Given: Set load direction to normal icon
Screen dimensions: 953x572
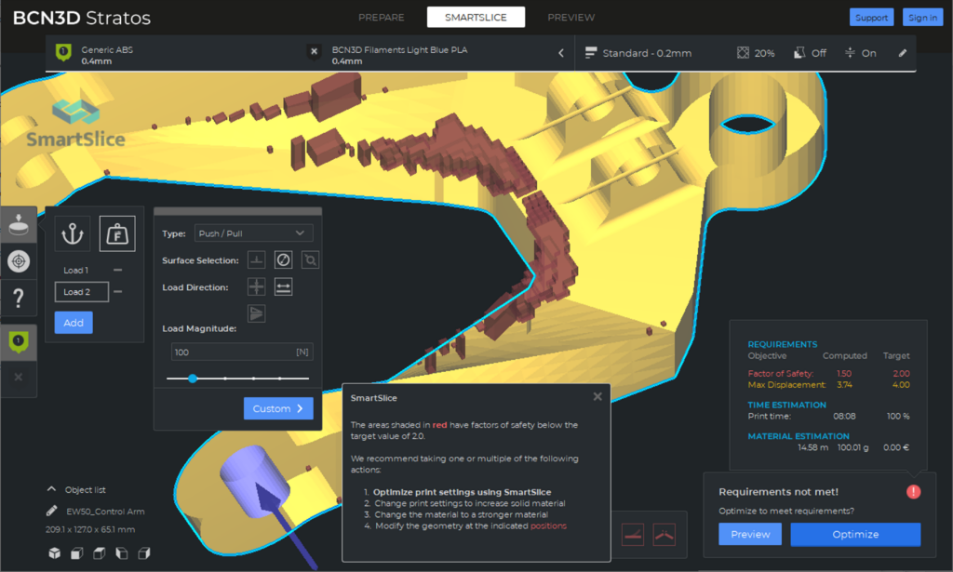Looking at the screenshot, I should tap(257, 286).
